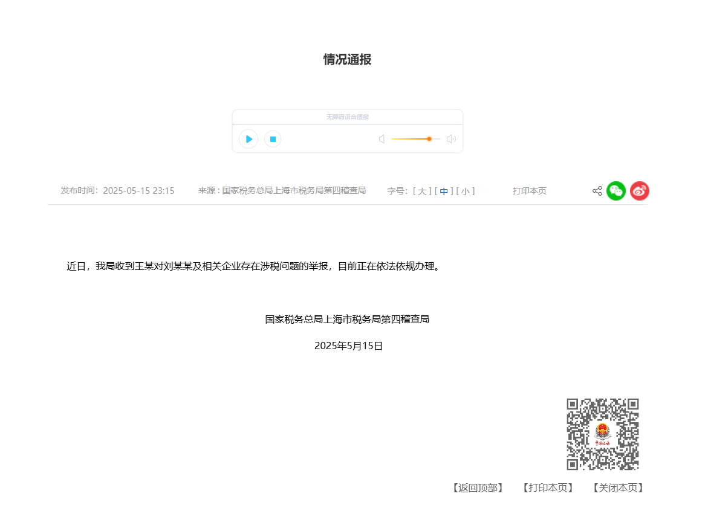Stop the voice broadcast audio
Image resolution: width=705 pixels, height=508 pixels.
273,140
